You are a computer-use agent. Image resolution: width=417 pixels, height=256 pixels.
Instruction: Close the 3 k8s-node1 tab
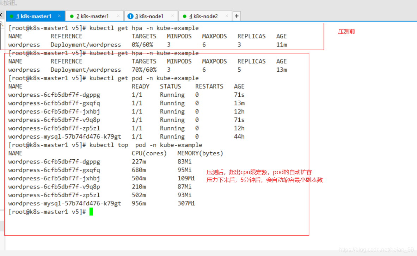173,16
